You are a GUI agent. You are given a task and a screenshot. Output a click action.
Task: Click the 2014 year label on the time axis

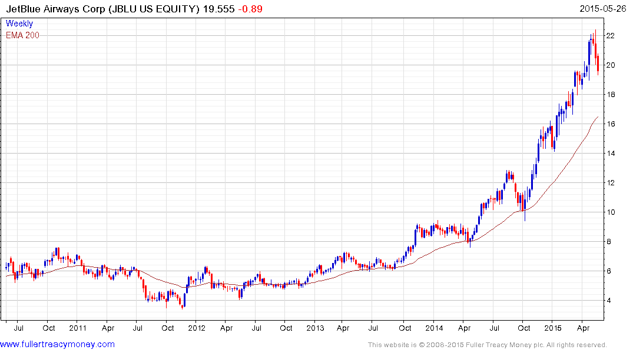pyautogui.click(x=434, y=328)
